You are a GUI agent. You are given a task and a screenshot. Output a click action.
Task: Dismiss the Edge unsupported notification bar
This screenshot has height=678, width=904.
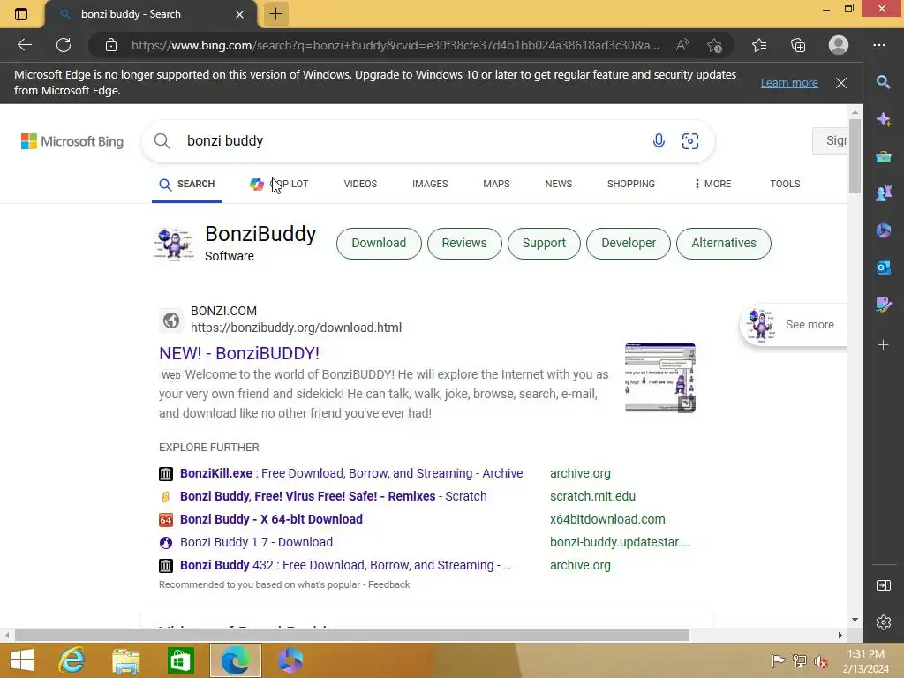(841, 83)
